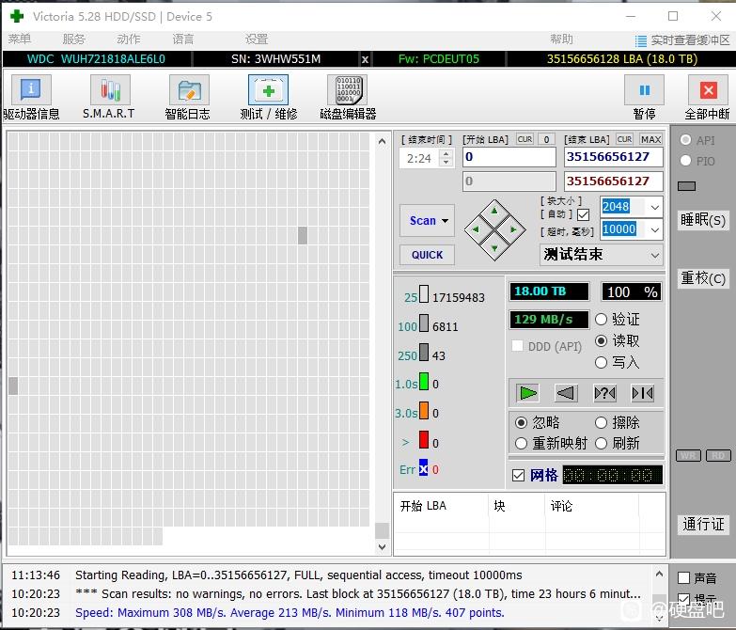736x630 pixels.
Task: Click the left arrow on navigation diamond
Action: coord(476,229)
